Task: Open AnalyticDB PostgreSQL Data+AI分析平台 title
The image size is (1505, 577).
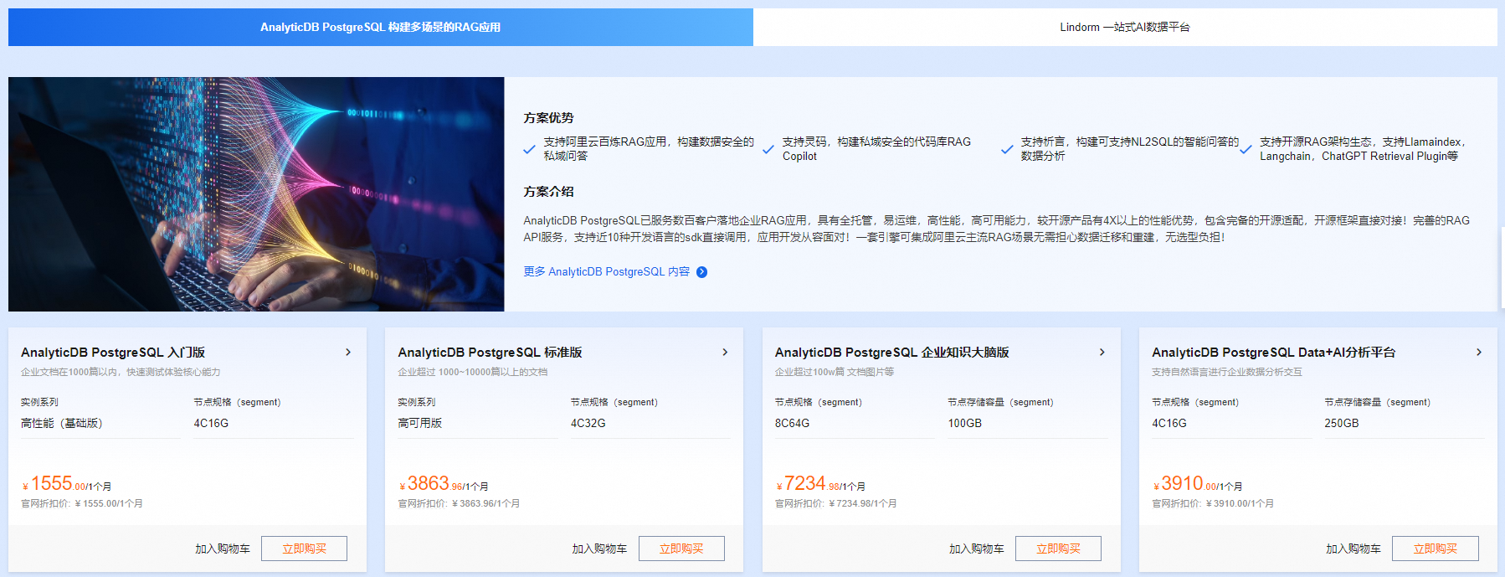Action: coord(1274,353)
